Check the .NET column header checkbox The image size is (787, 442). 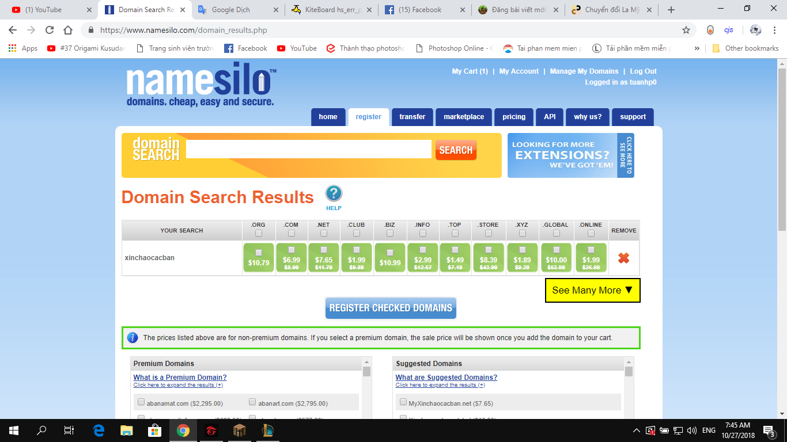click(324, 233)
